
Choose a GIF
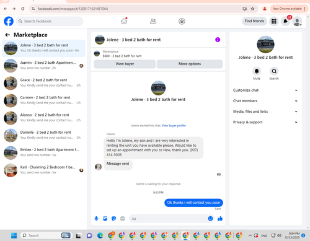pyautogui.click(x=123, y=219)
